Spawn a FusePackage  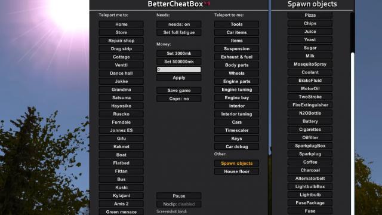(x=310, y=203)
